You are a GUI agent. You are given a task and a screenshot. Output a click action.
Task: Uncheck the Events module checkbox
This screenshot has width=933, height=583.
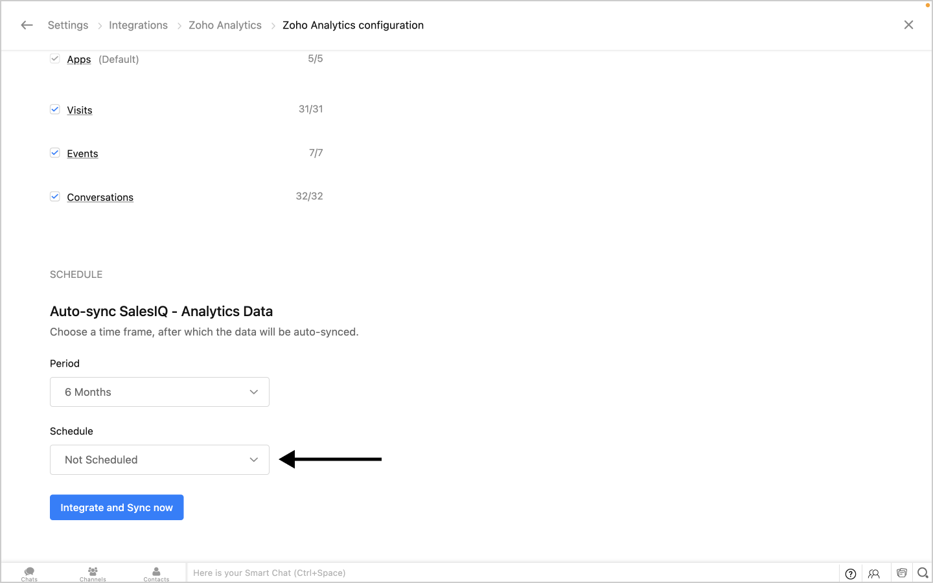pos(55,153)
